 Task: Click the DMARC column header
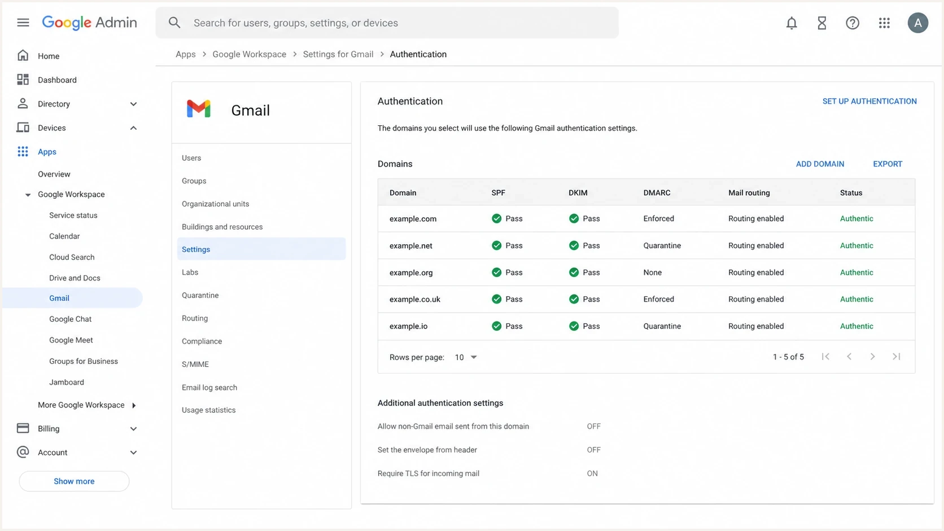coord(657,192)
